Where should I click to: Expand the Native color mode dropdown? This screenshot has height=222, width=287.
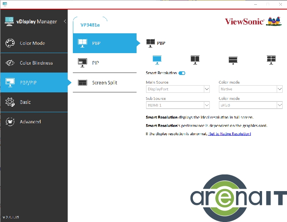click(251, 89)
